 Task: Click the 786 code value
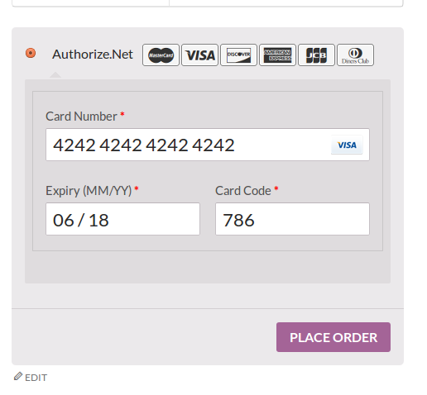(x=238, y=220)
